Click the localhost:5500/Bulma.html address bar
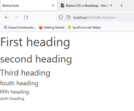134x111 pixels. tap(95, 17)
